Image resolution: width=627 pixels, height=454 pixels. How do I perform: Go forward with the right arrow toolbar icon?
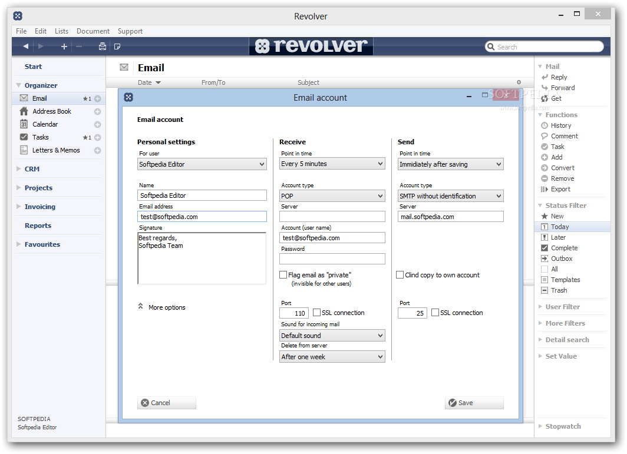[41, 47]
